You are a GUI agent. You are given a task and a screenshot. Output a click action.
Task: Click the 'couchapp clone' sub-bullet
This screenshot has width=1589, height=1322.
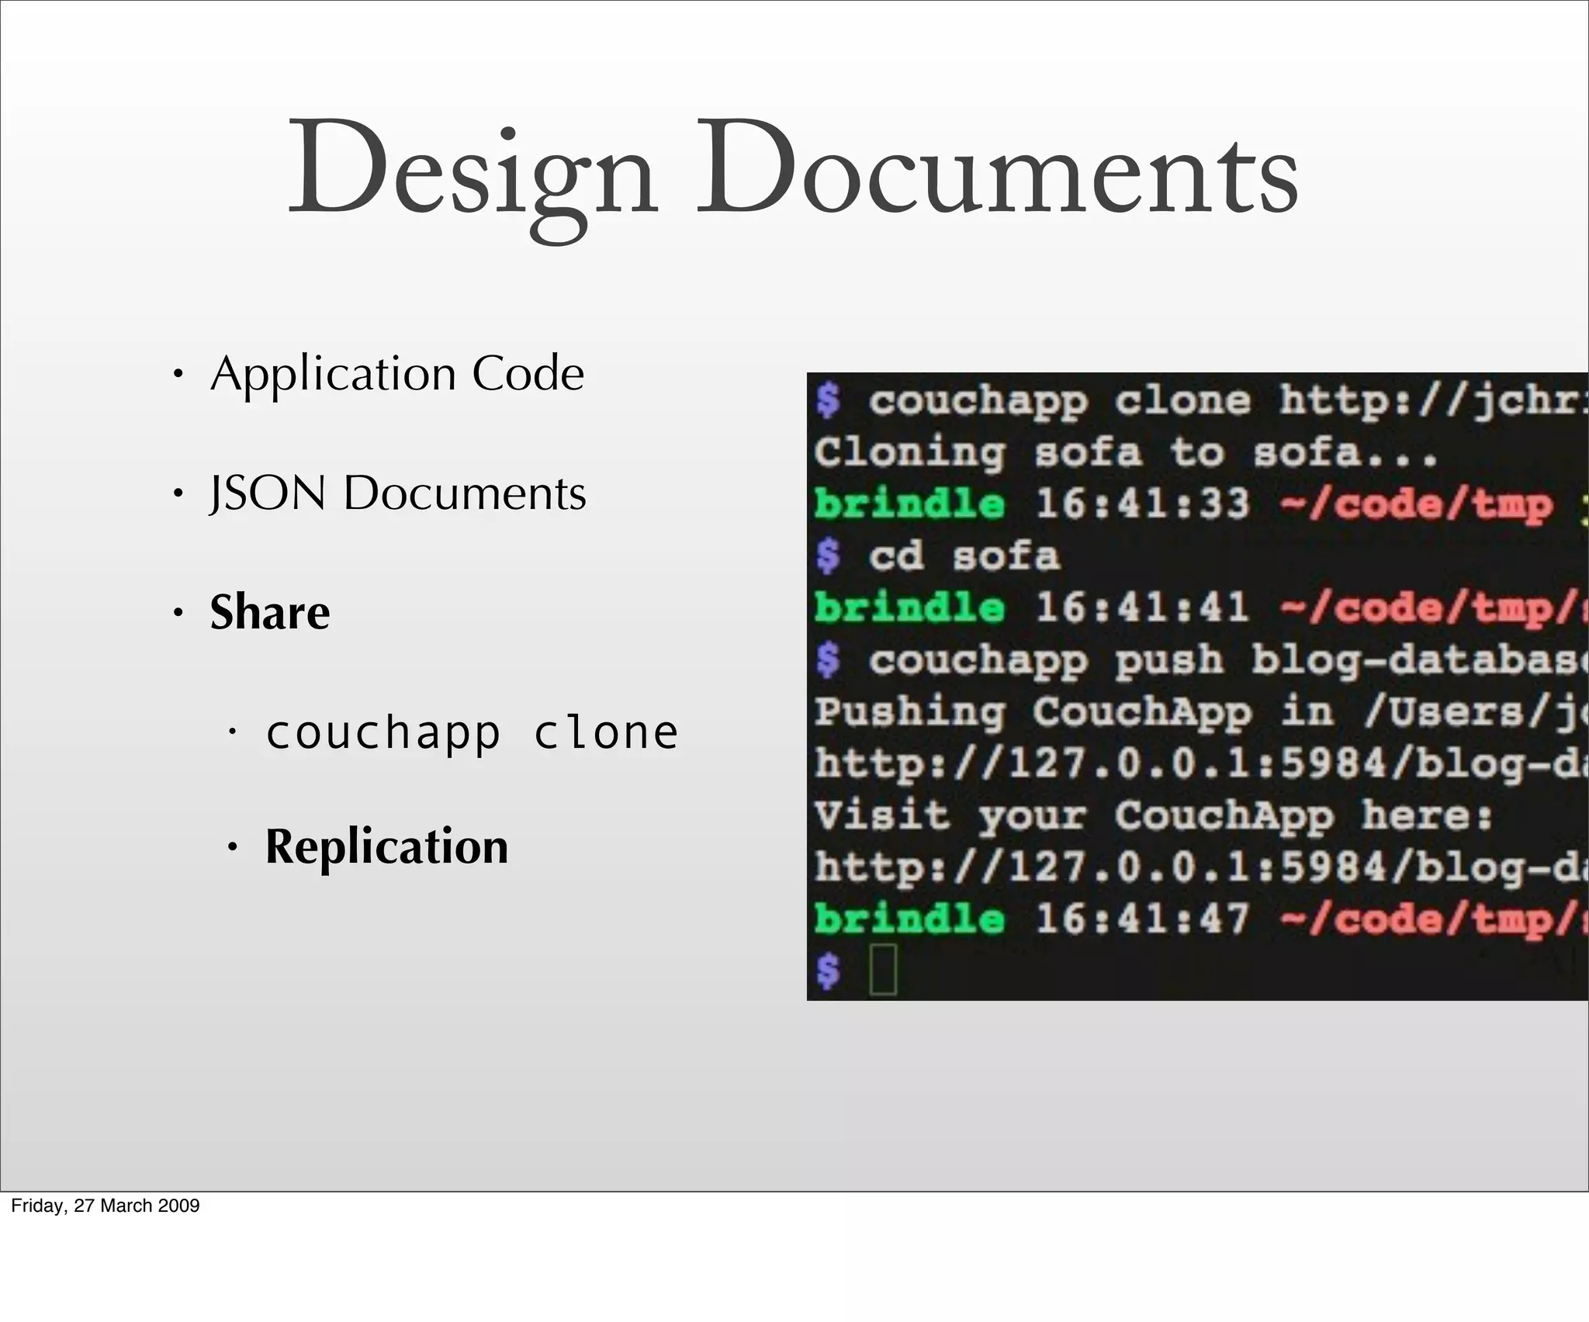click(473, 734)
